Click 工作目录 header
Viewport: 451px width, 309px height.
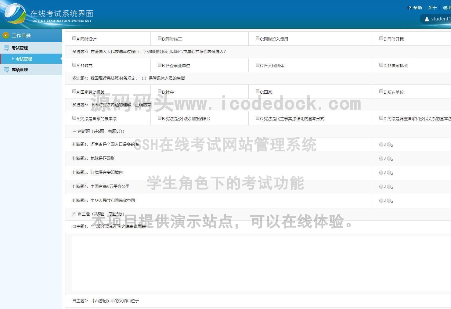pyautogui.click(x=31, y=35)
